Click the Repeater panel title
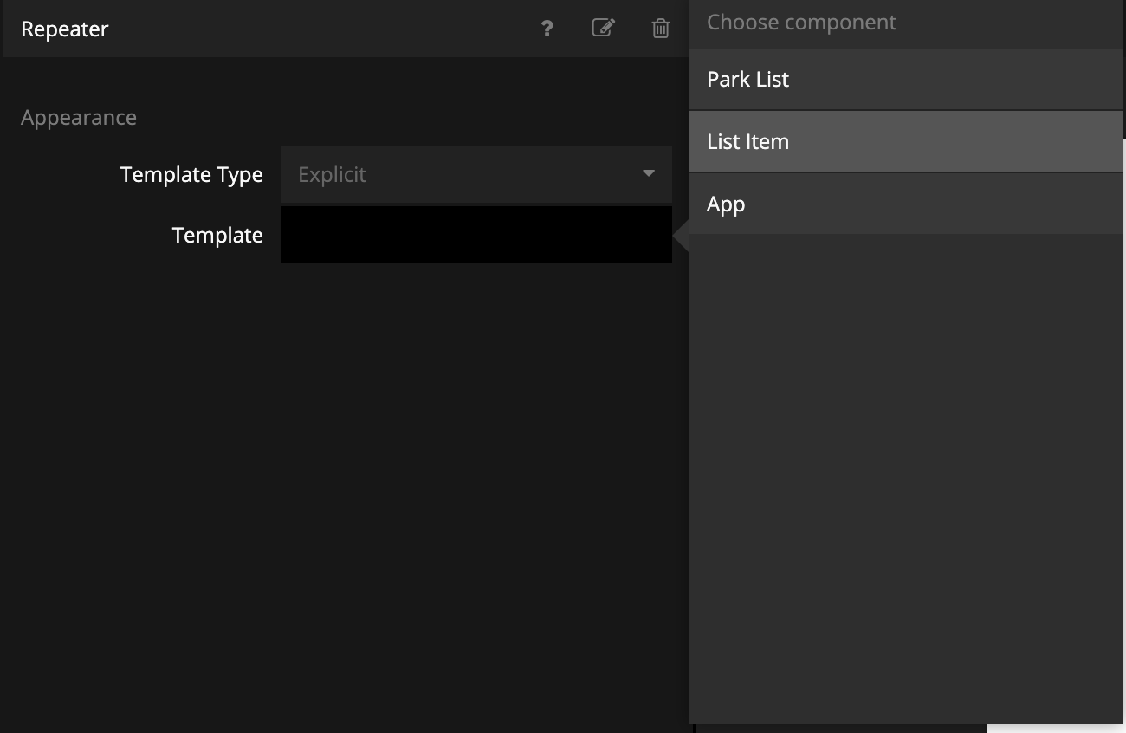This screenshot has width=1126, height=733. click(x=65, y=29)
